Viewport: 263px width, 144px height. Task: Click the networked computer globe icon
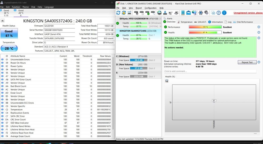pos(194,13)
